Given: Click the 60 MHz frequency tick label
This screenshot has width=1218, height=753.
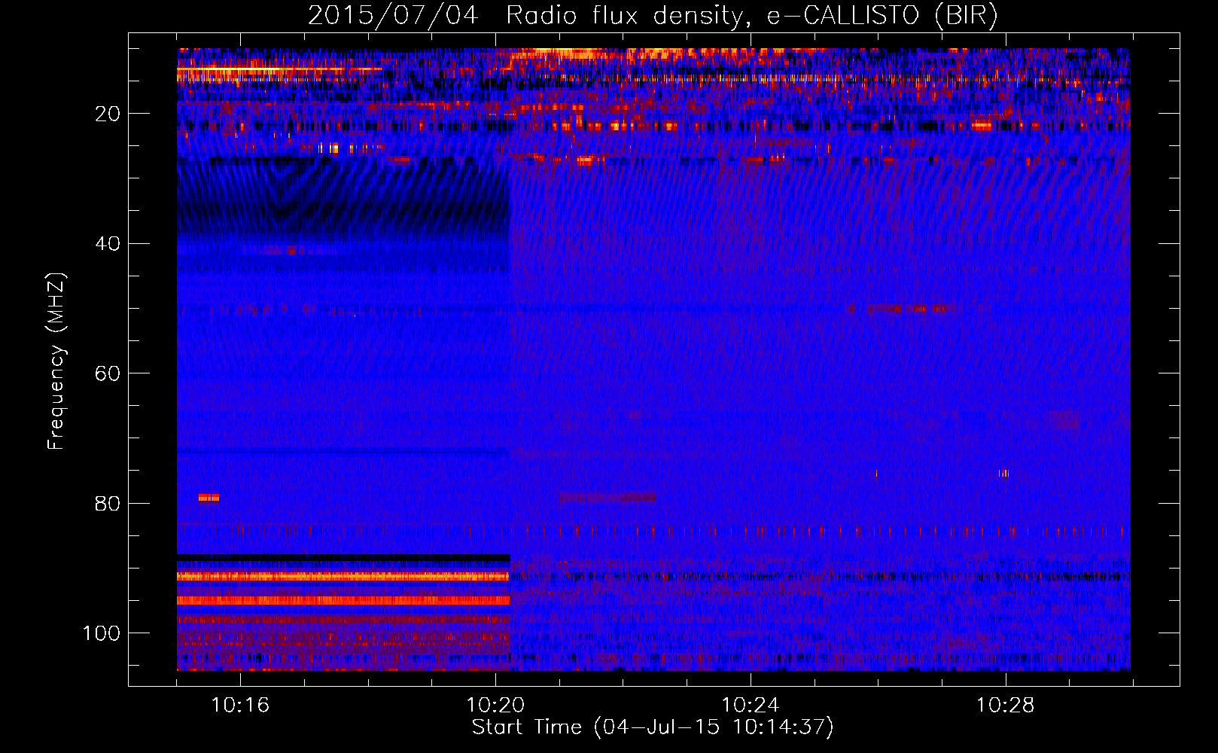Looking at the screenshot, I should point(108,373).
